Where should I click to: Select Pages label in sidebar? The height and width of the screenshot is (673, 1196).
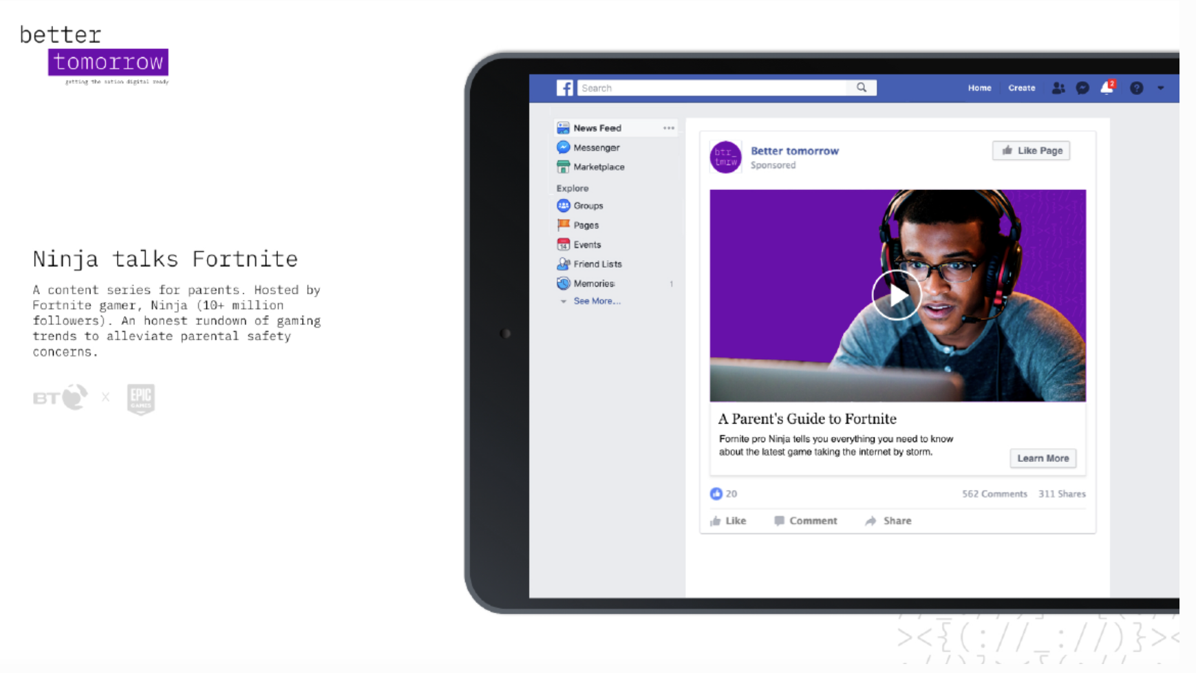point(586,225)
